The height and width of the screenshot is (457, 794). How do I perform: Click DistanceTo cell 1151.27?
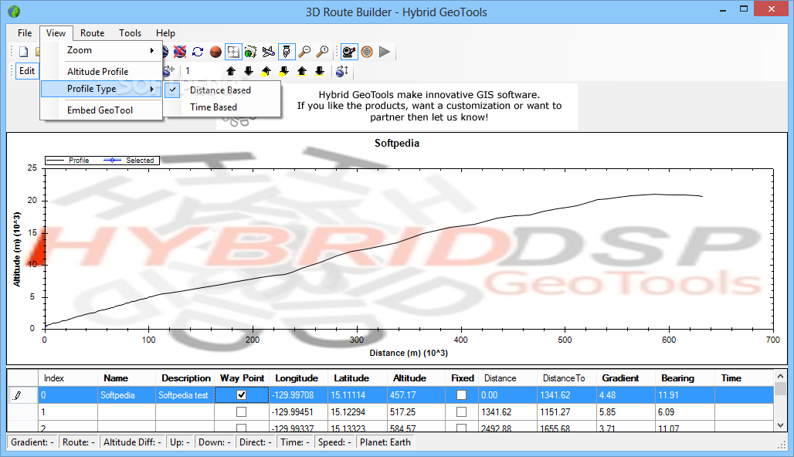567,412
